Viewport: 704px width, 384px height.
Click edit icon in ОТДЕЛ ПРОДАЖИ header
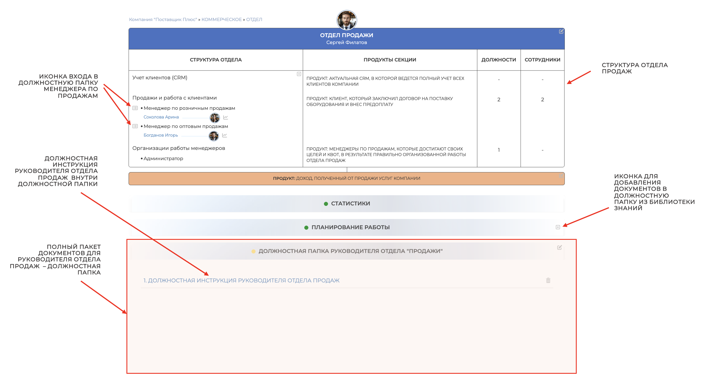[x=561, y=32]
